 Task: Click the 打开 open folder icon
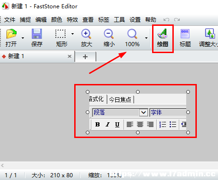(12, 34)
